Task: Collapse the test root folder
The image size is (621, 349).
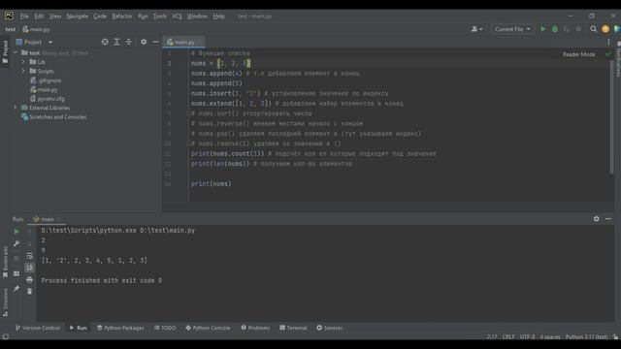Action: point(16,52)
